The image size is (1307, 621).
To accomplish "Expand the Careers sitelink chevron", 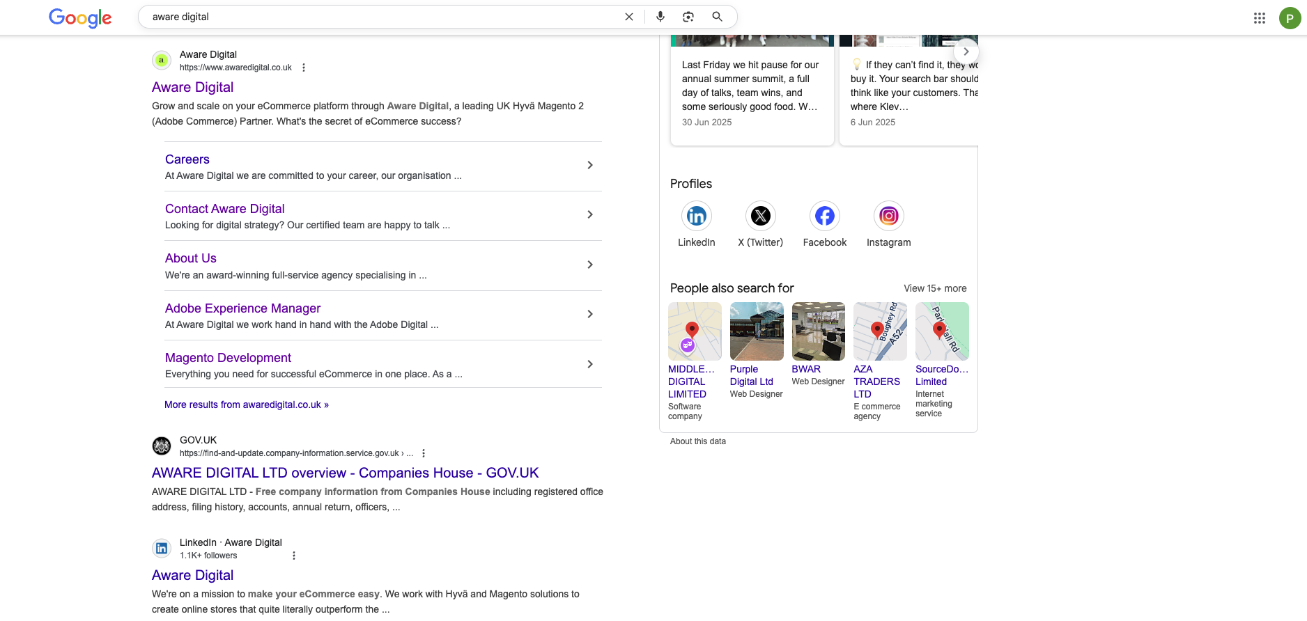I will [590, 165].
